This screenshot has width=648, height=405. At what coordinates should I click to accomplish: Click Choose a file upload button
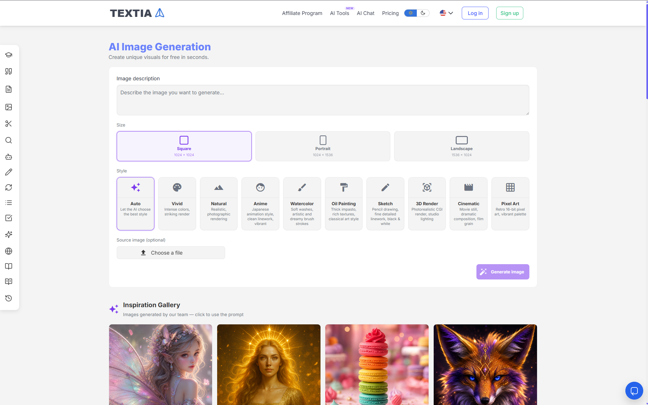coord(171,253)
